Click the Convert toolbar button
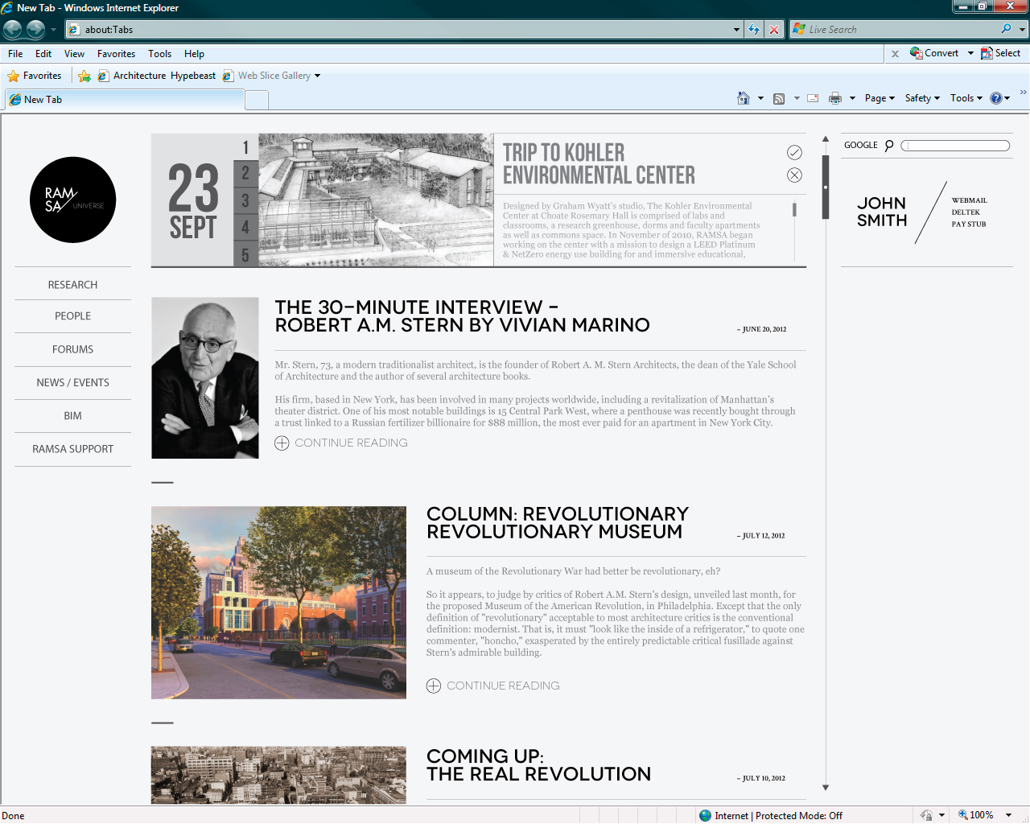 [934, 53]
